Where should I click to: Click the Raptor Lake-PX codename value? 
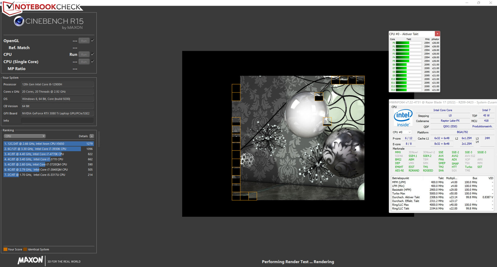tap(450, 121)
